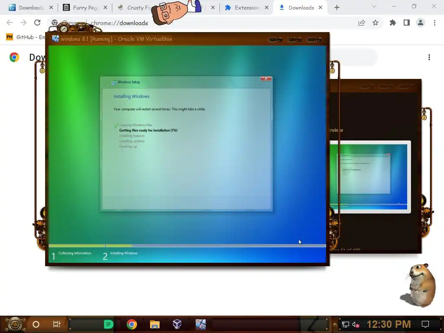Screen dimensions: 444x333
Task: Click the "Installing Windows" heading
Action: [131, 96]
